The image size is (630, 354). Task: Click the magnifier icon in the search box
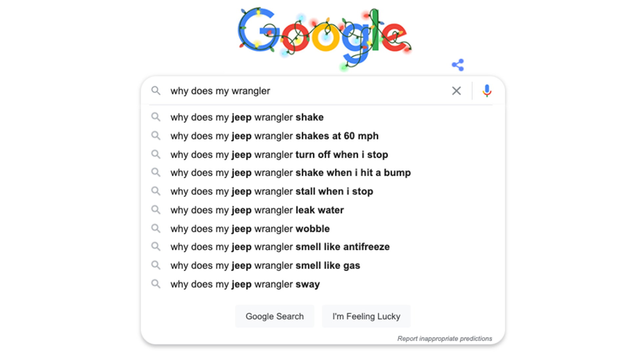156,91
